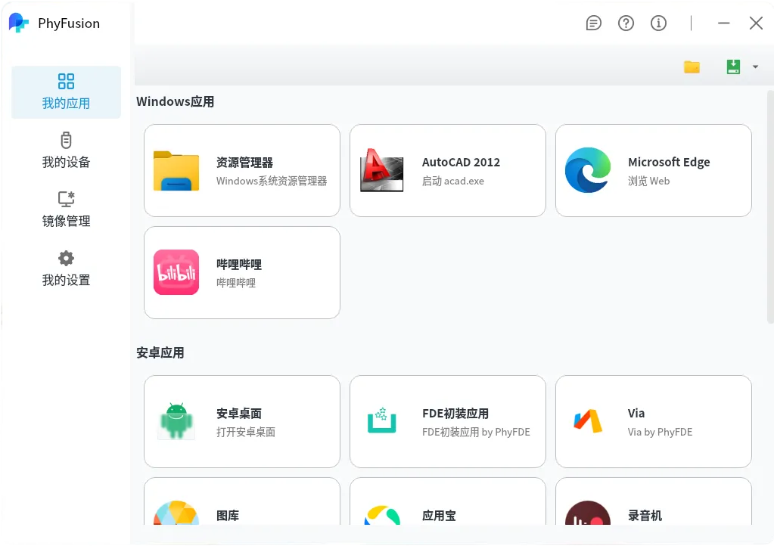Open 镜像管理 section
Viewport: 774px width, 546px height.
point(66,209)
